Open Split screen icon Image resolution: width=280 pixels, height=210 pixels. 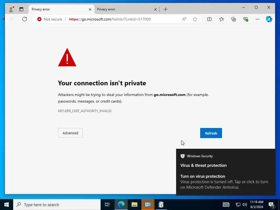point(209,19)
